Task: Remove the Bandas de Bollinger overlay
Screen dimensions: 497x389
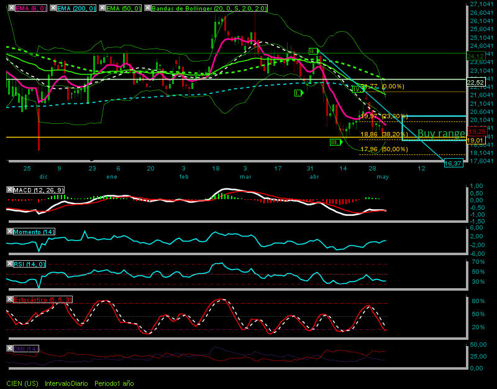Action: (147, 8)
